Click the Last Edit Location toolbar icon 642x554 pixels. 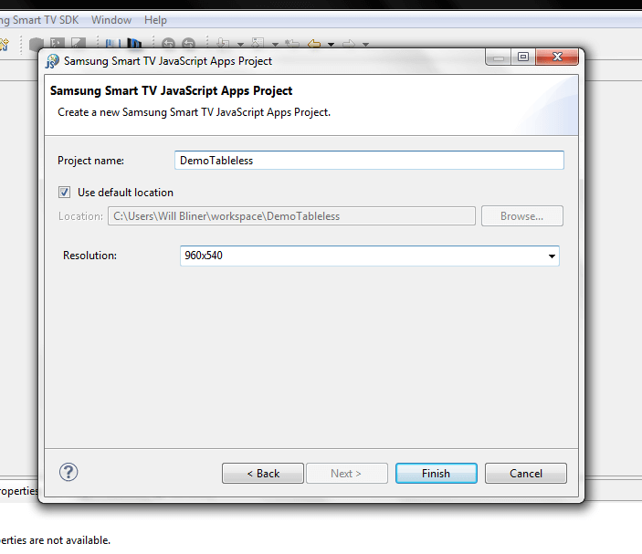coord(292,44)
